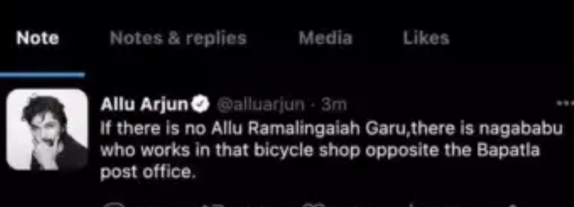Open the post about Allu Ramalingaiah Garu
Viewport: 574px width, 207px height.
click(331, 150)
